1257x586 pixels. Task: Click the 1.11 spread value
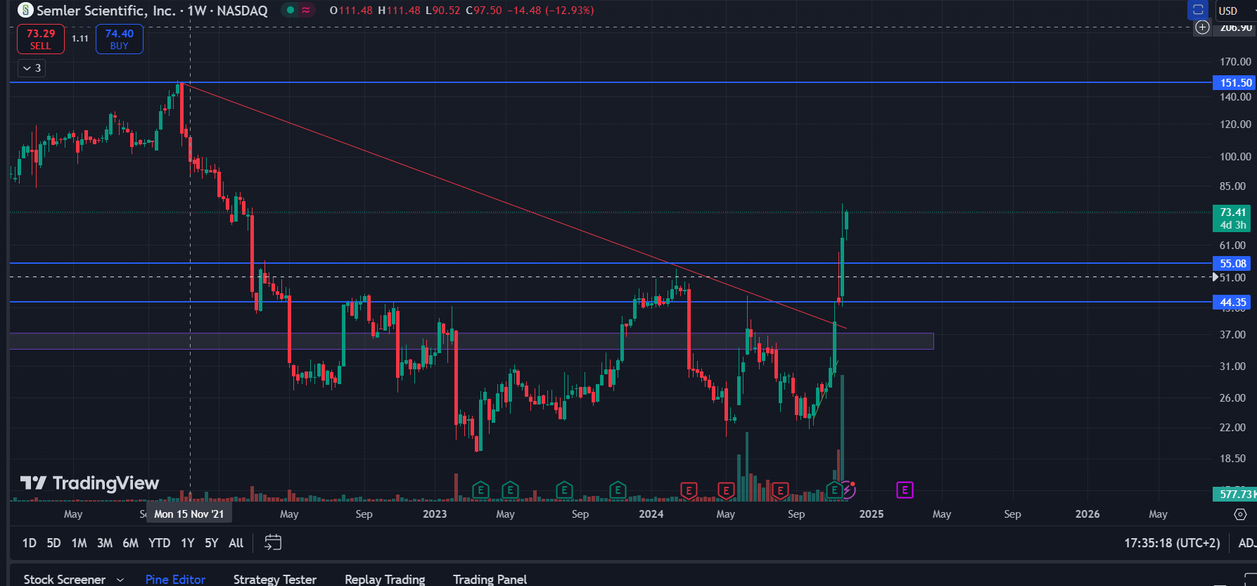(x=80, y=39)
